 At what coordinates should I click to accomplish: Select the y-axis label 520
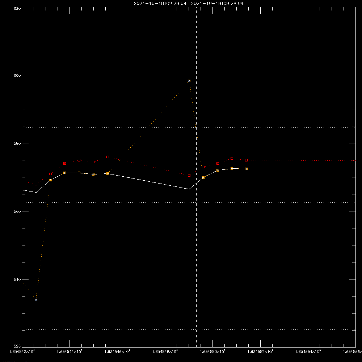click(18, 346)
